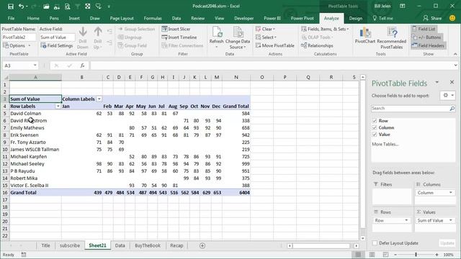This screenshot has height=259, width=461.
Task: Open Fields, Items, & Sets dropdown
Action: click(325, 29)
